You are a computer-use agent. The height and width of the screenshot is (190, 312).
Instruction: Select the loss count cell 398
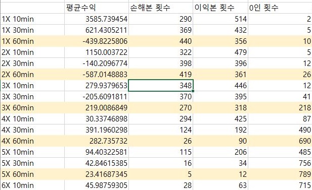click(x=161, y=64)
